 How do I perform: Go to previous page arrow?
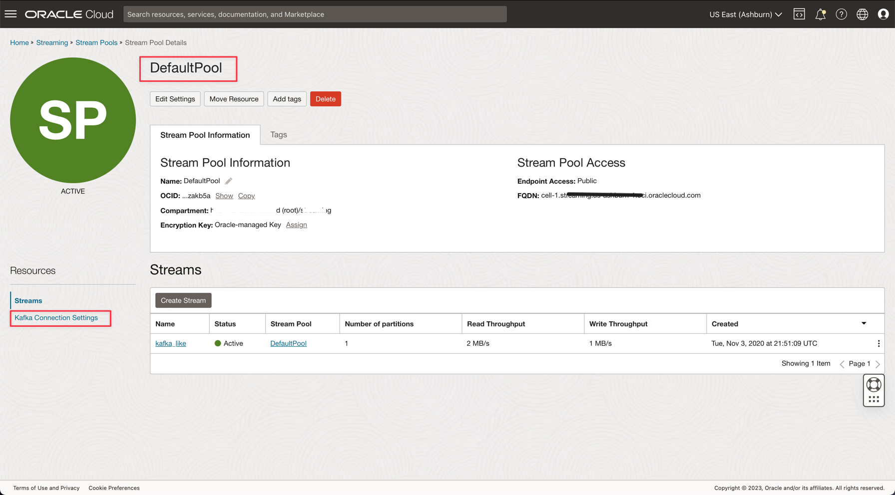coord(842,364)
